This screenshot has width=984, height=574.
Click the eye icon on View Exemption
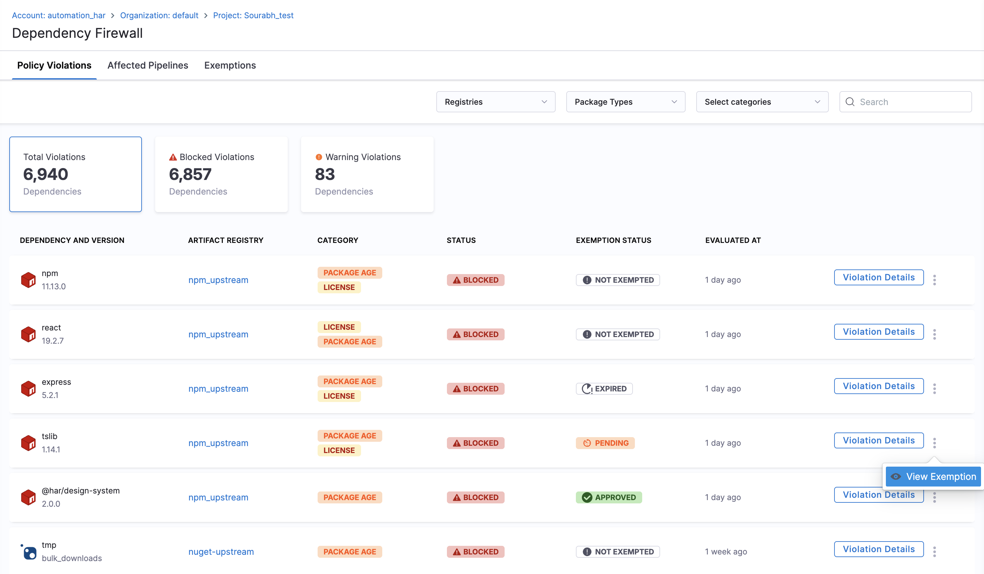895,477
